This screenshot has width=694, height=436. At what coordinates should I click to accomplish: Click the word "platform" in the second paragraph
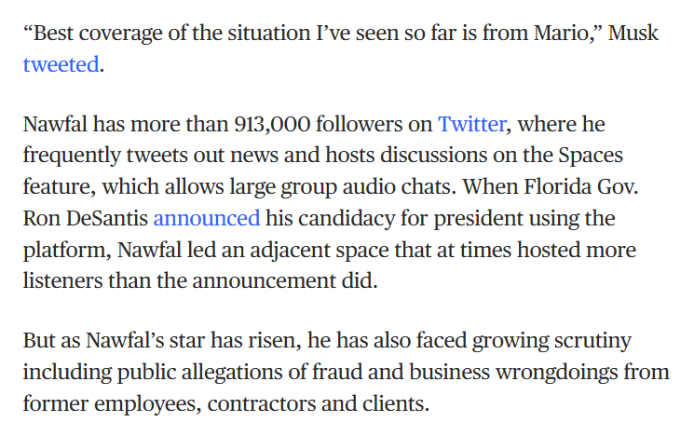pos(58,251)
